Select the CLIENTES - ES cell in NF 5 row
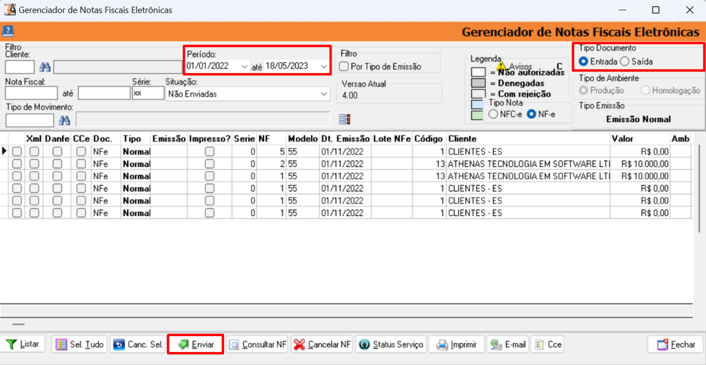This screenshot has width=706, height=365. 528,152
